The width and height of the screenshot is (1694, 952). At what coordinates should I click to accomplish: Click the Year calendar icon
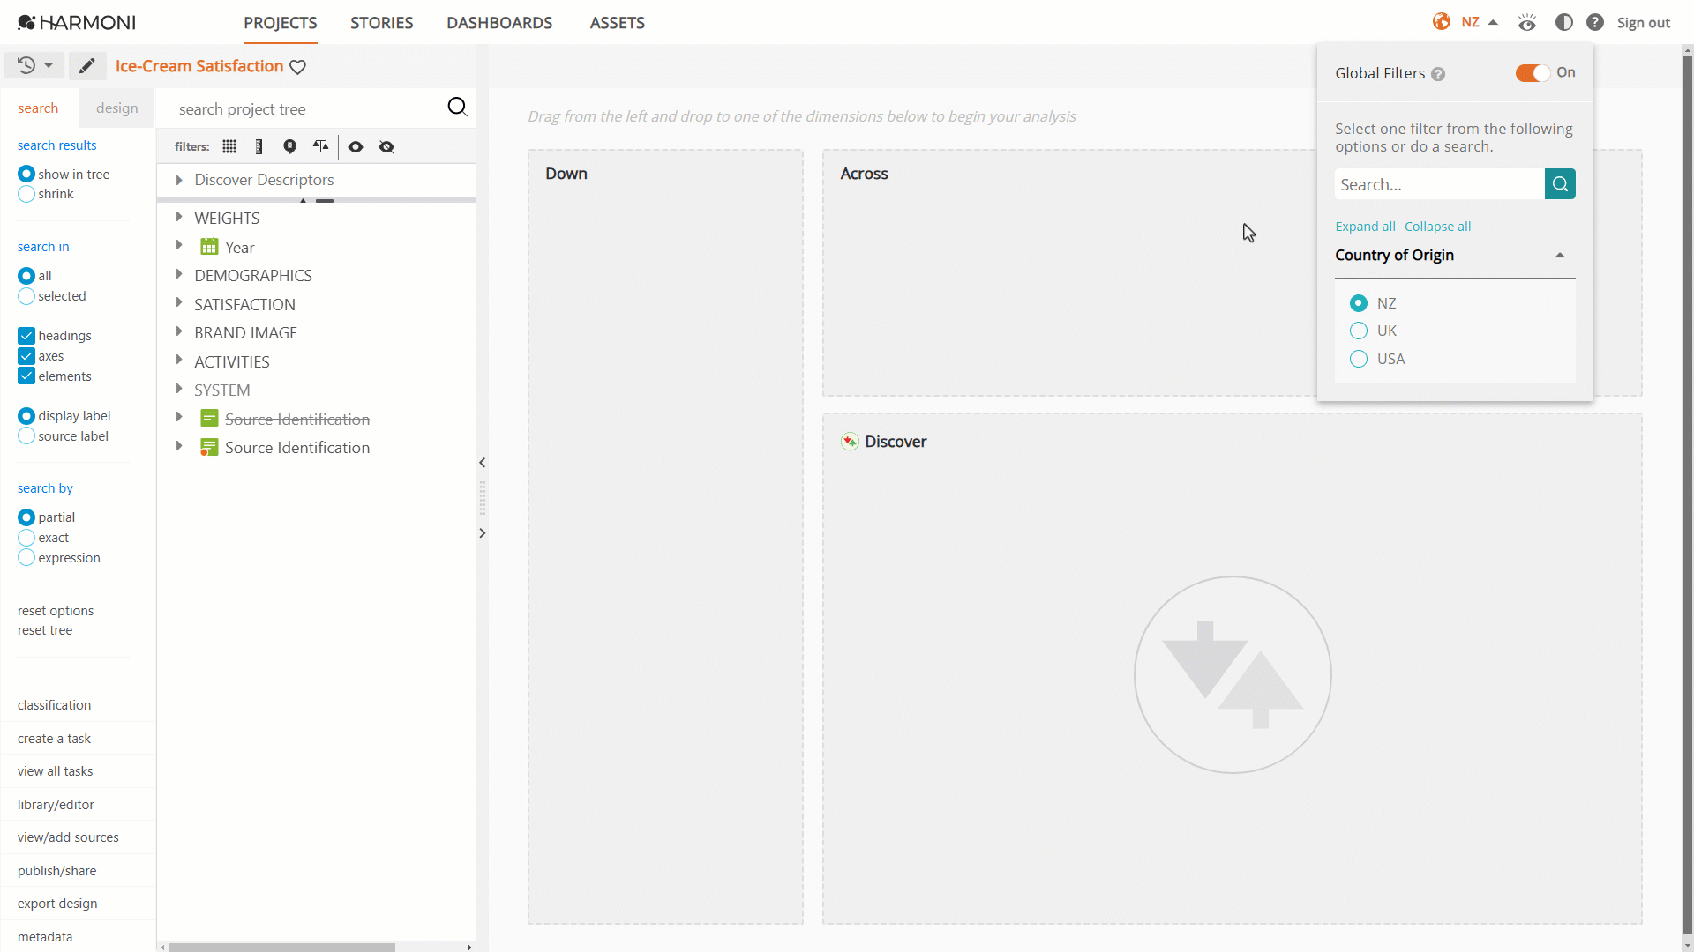(209, 247)
